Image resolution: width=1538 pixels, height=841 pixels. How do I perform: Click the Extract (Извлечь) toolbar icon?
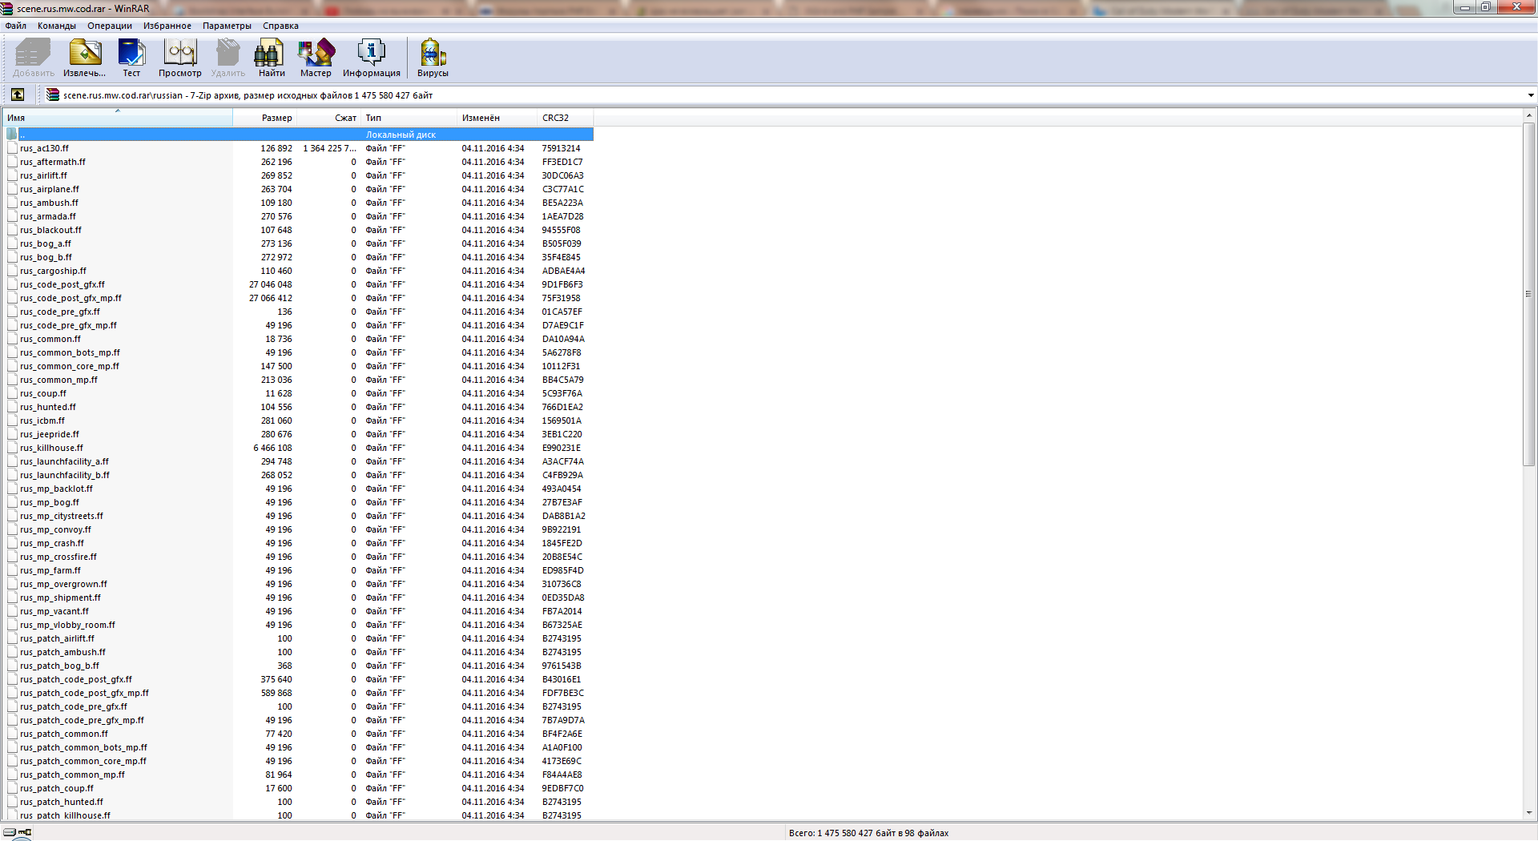(84, 58)
